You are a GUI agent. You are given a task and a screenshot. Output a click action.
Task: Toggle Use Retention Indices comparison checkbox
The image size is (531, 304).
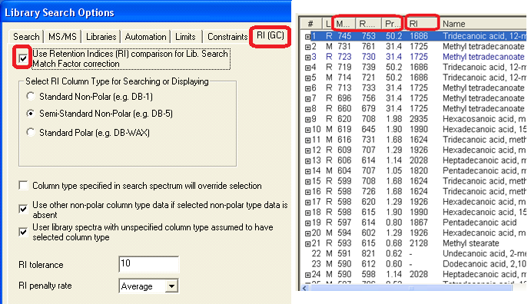(x=23, y=58)
